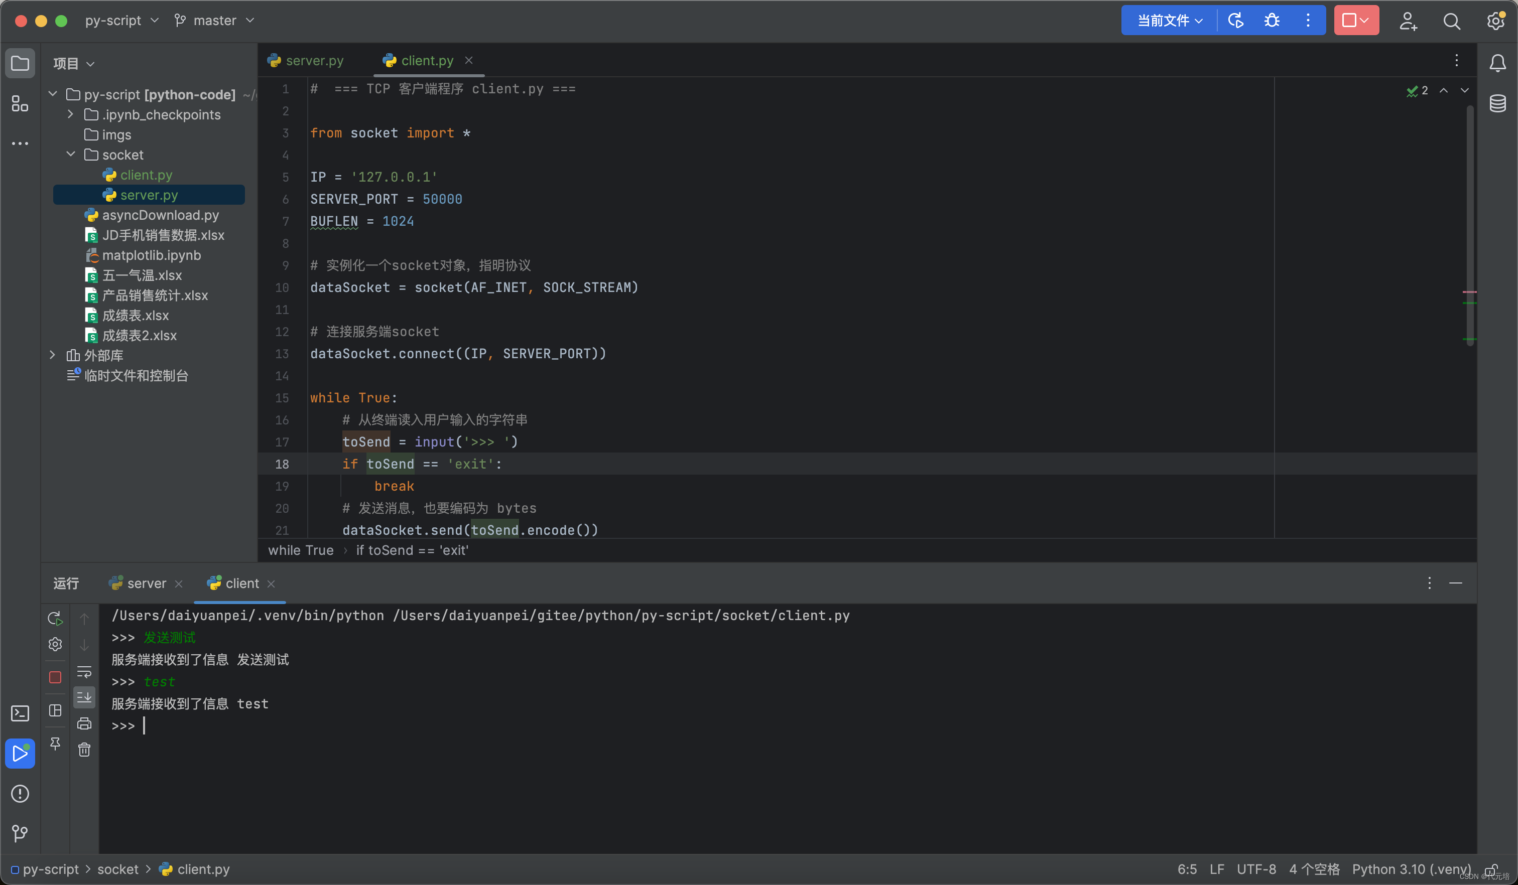Viewport: 1518px width, 885px height.
Task: Open the Terminal tool window
Action: pyautogui.click(x=20, y=713)
